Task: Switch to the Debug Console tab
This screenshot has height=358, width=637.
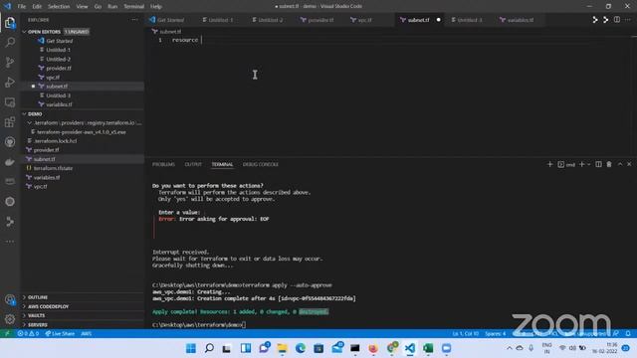Action: 261,164
